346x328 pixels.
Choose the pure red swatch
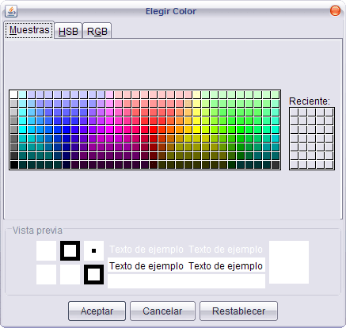[154, 130]
